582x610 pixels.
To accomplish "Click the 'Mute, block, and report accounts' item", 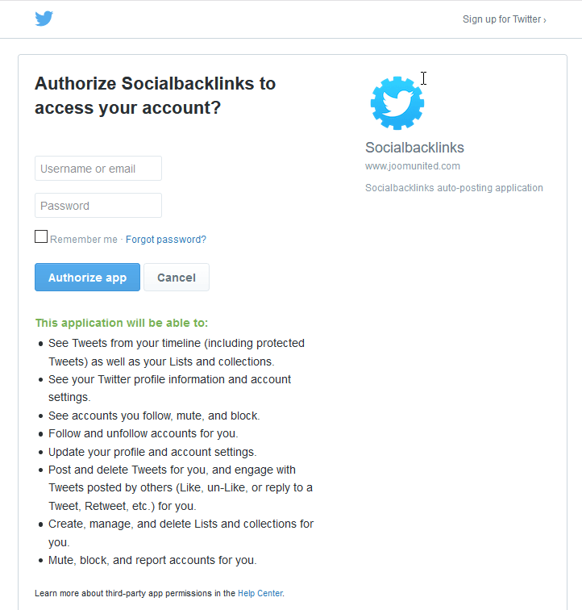I will [x=152, y=560].
